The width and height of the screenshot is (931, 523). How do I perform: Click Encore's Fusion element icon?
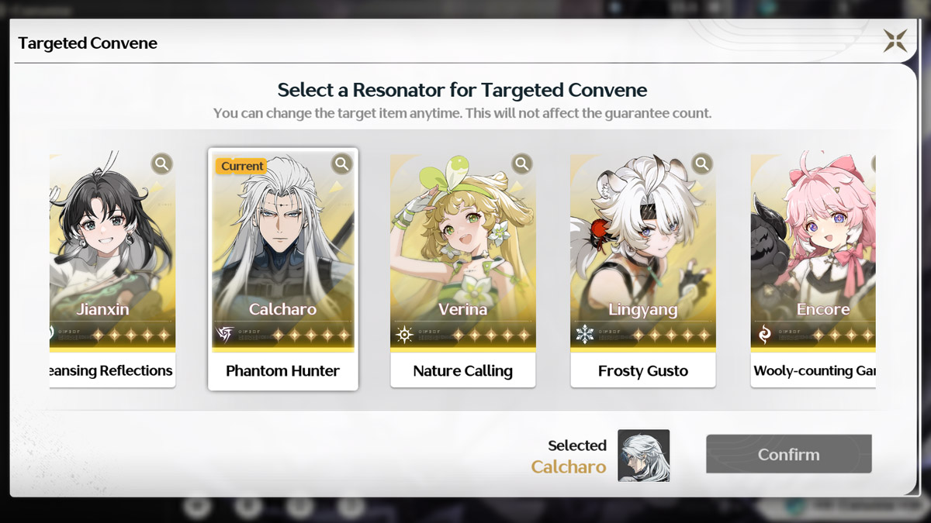pos(764,335)
